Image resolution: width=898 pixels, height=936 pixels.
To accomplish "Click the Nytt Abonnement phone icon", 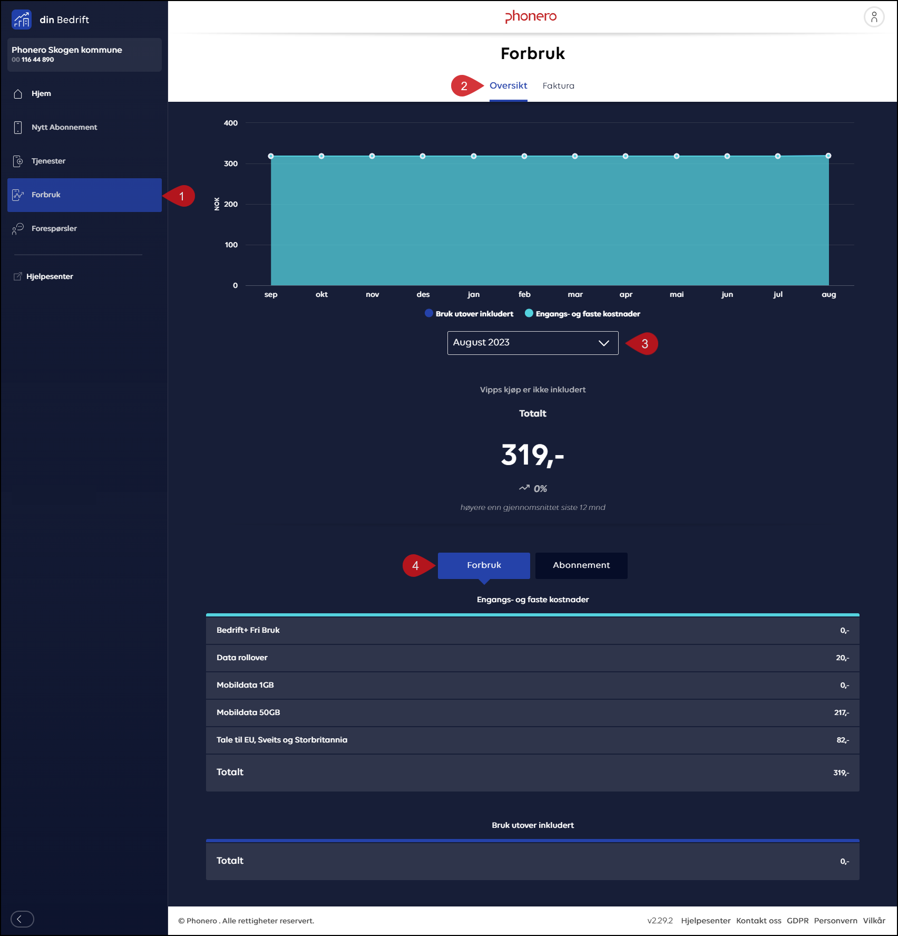I will tap(18, 128).
